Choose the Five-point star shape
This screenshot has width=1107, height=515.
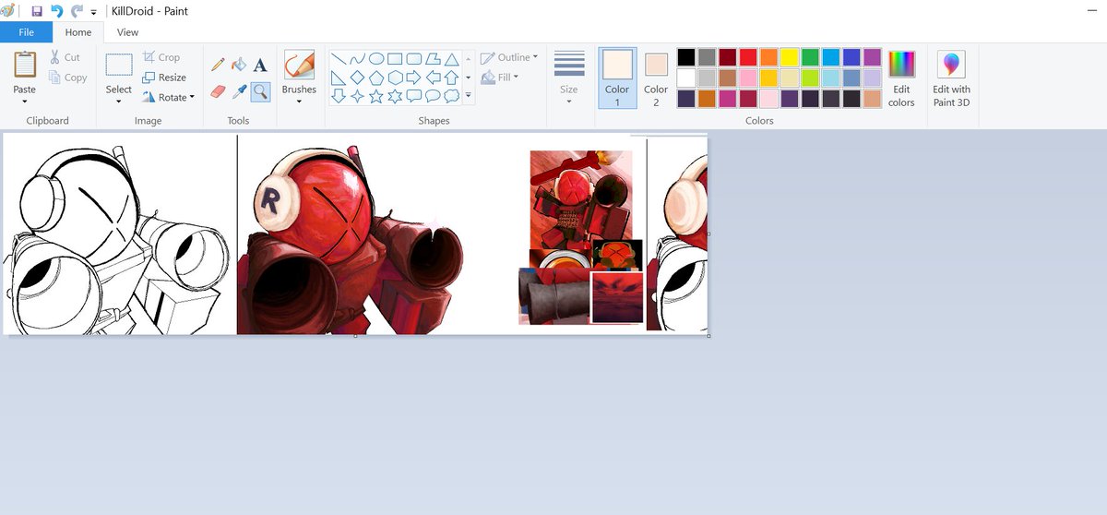(376, 95)
